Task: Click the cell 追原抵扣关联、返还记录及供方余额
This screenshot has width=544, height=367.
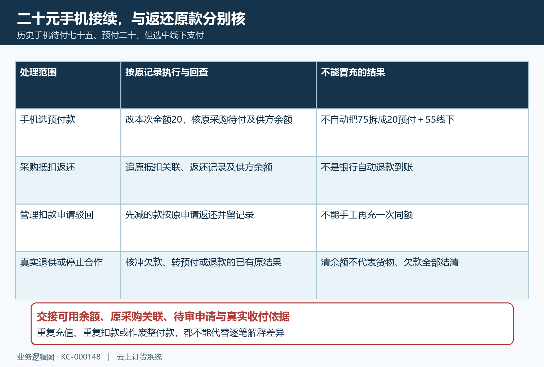Action: 219,180
